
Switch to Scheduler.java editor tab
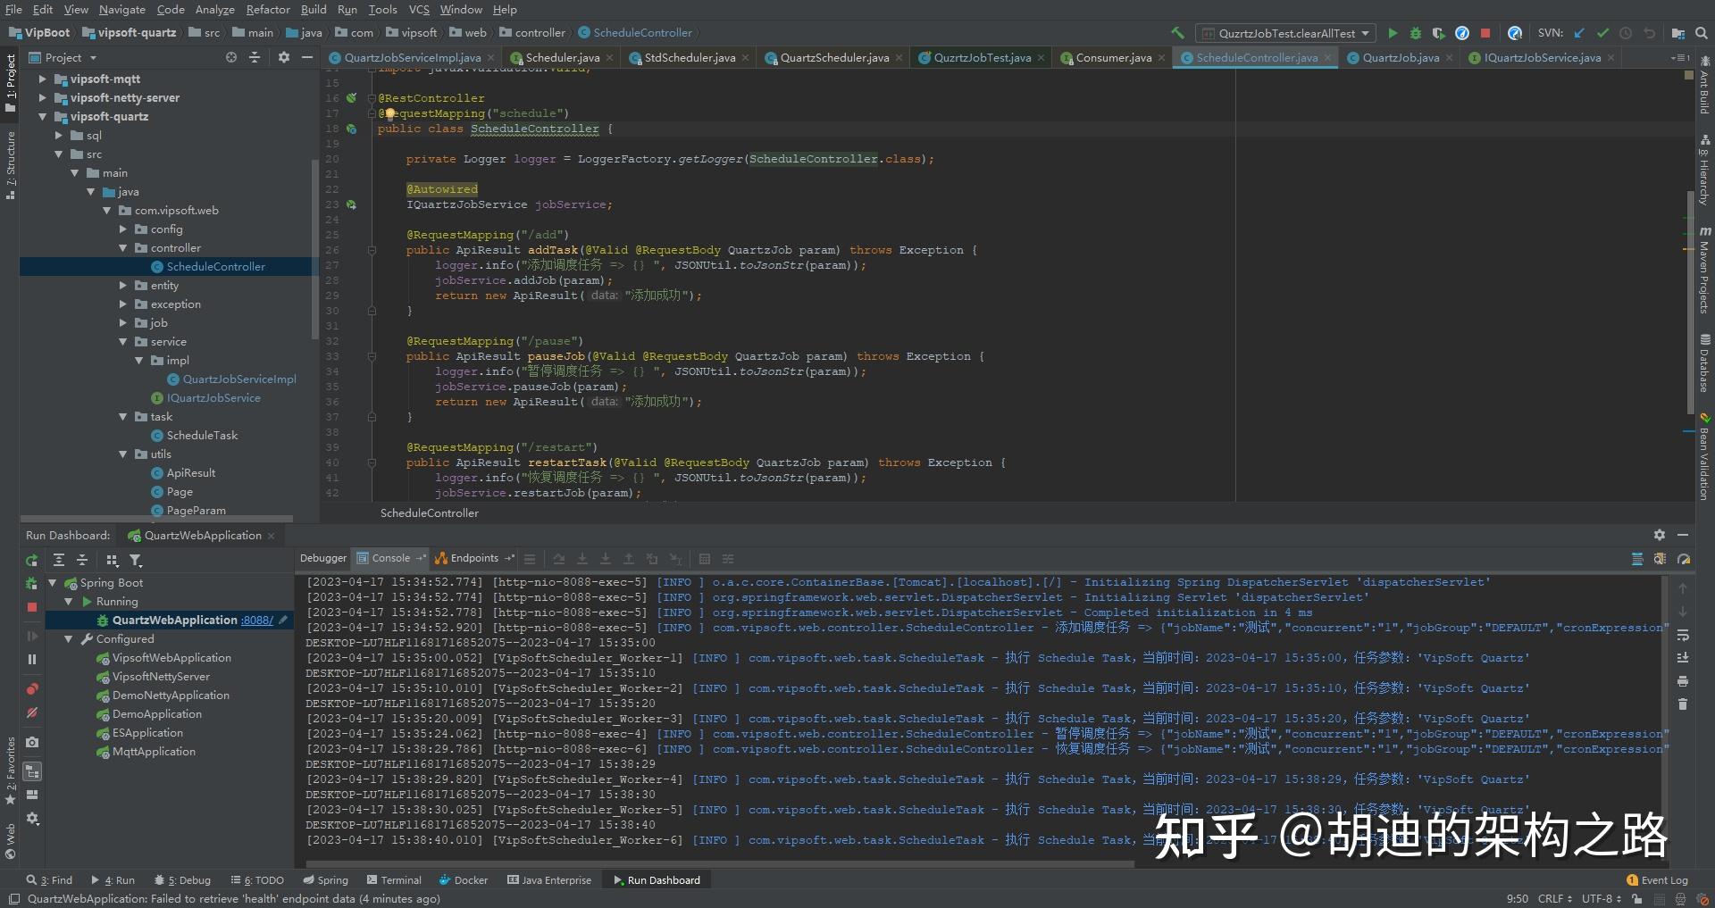tap(562, 58)
